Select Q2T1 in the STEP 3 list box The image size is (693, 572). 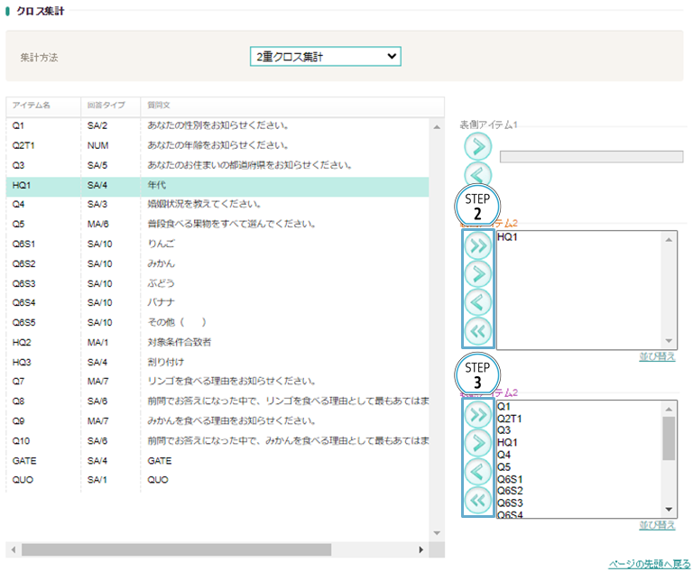pyautogui.click(x=511, y=419)
